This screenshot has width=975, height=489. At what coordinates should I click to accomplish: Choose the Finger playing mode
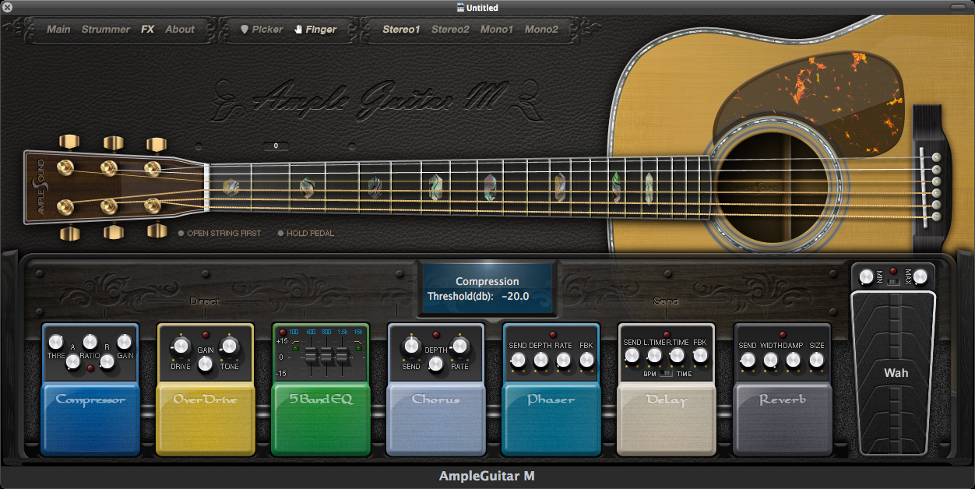(315, 30)
